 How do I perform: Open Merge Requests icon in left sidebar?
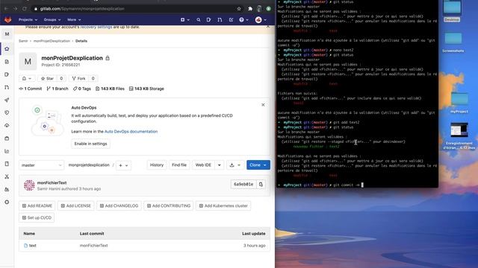pos(7,87)
